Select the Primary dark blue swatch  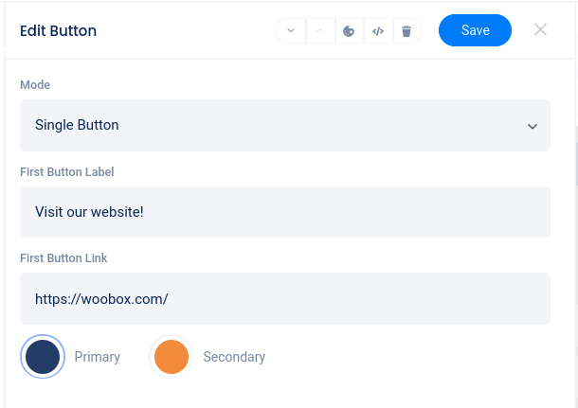pyautogui.click(x=43, y=357)
